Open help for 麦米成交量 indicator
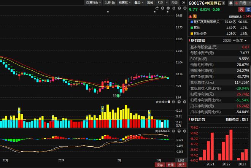Screen dimensions: 251x168 (x=179, y=102)
